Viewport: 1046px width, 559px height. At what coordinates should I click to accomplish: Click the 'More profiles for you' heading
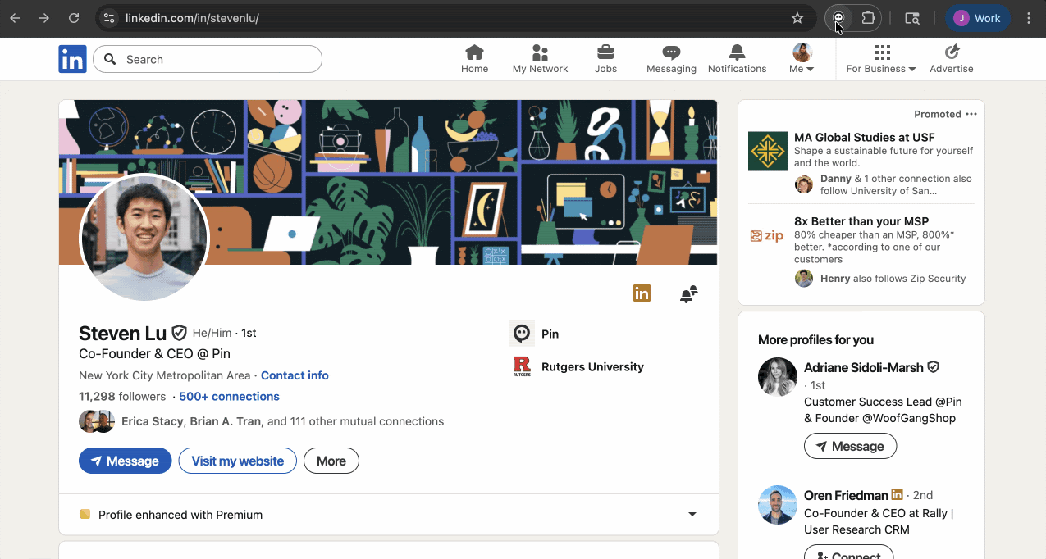click(815, 339)
